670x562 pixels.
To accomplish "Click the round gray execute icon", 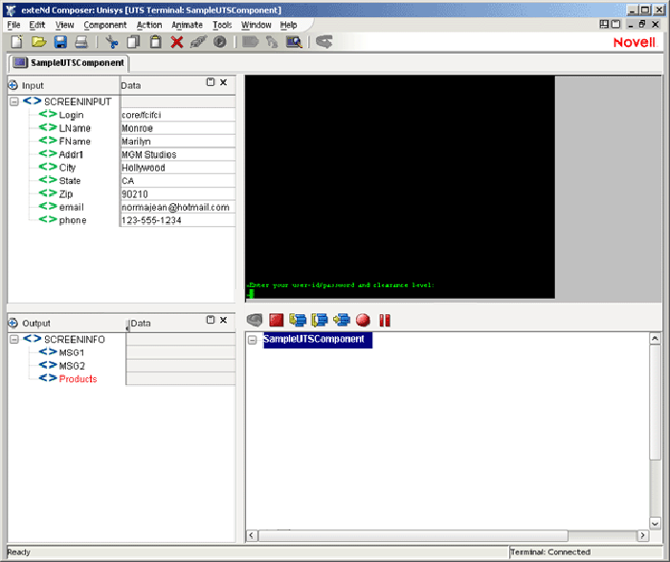I will coord(220,42).
